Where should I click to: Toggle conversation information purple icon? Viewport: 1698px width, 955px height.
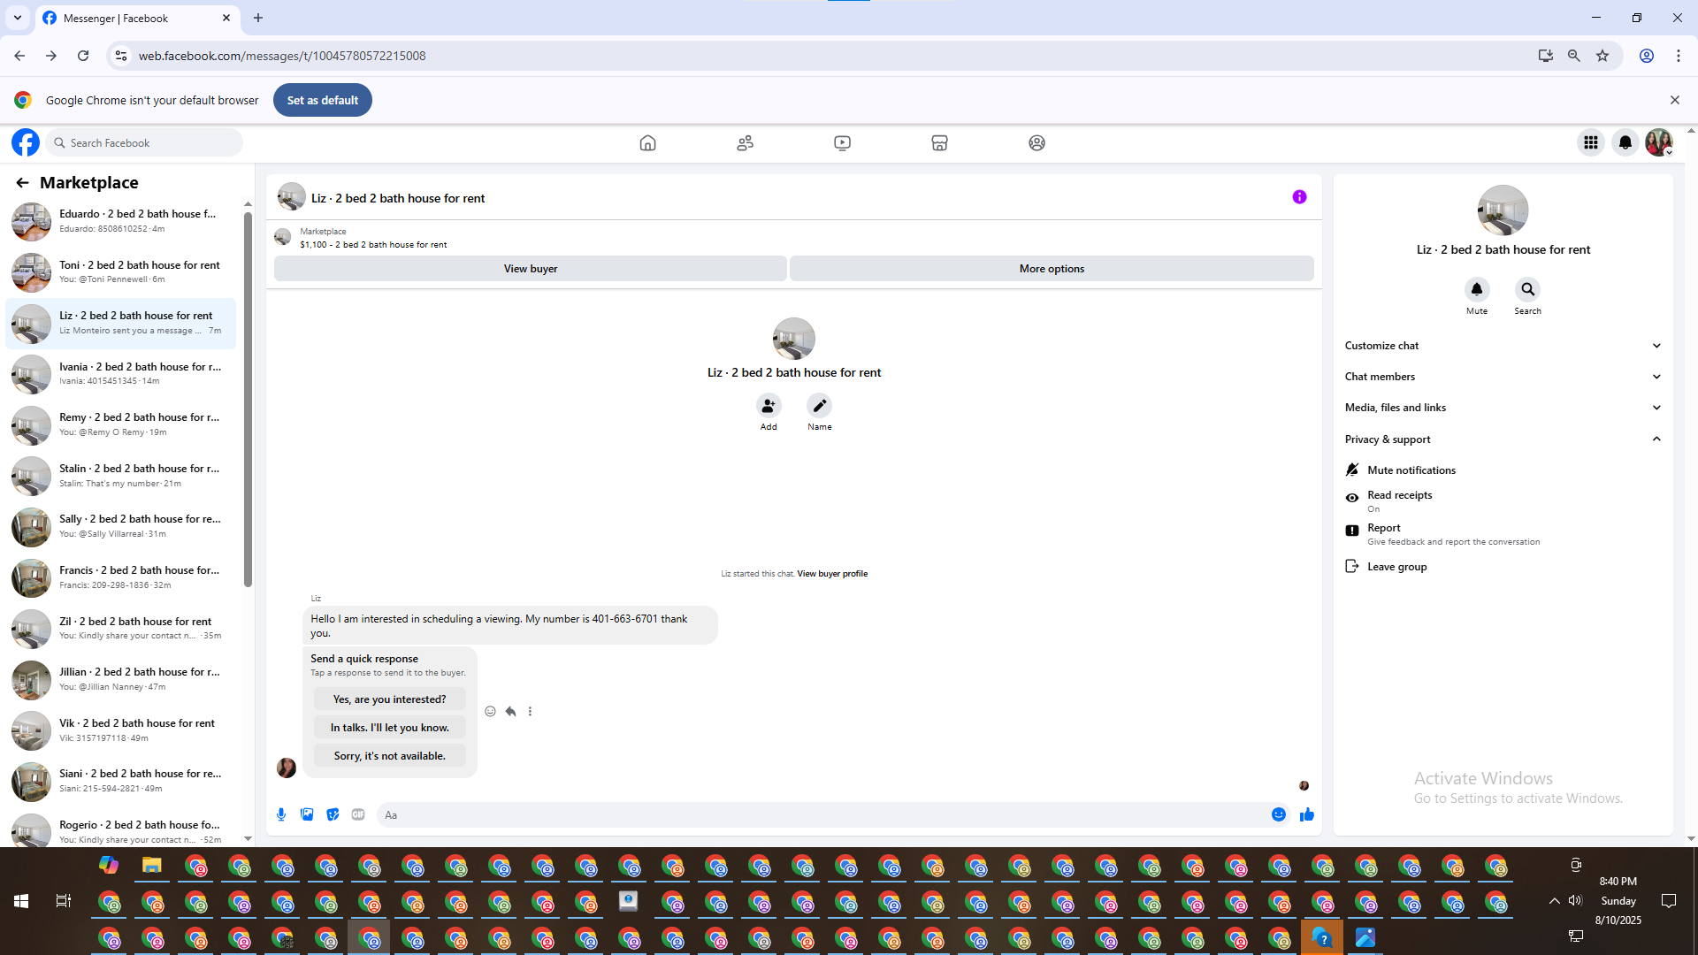pos(1299,197)
